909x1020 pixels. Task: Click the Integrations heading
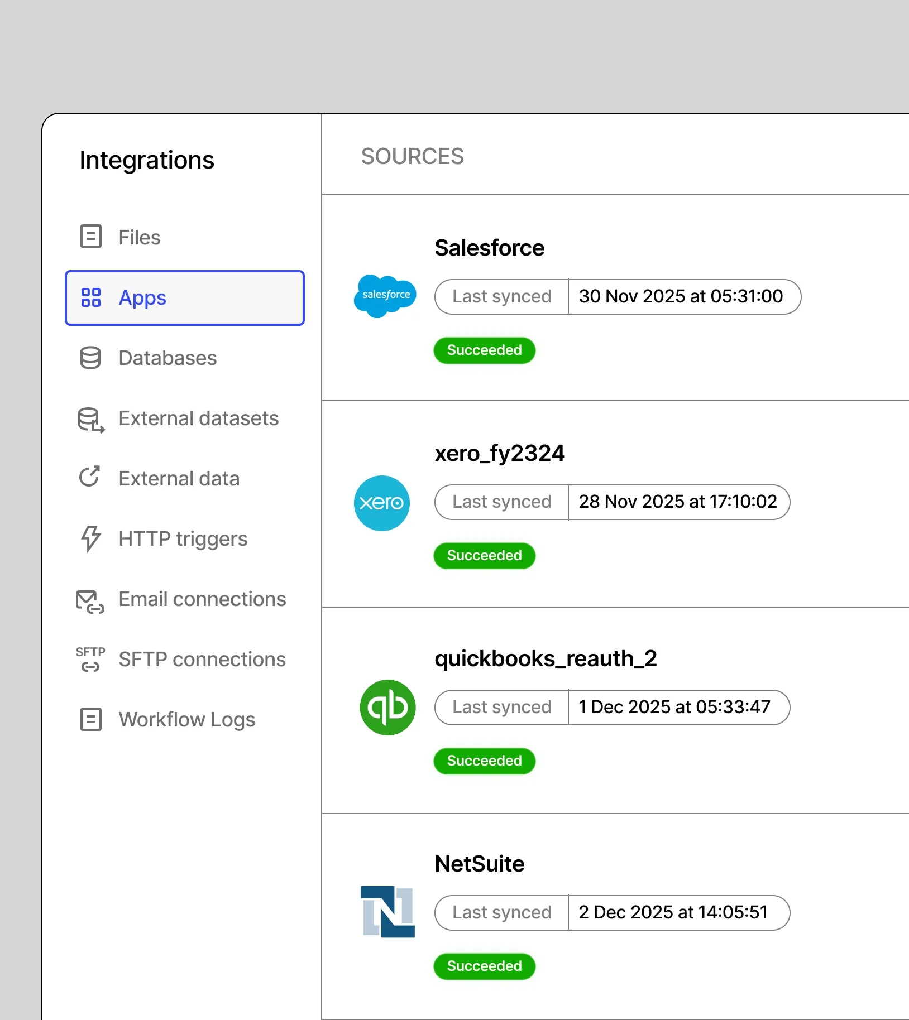pyautogui.click(x=147, y=160)
